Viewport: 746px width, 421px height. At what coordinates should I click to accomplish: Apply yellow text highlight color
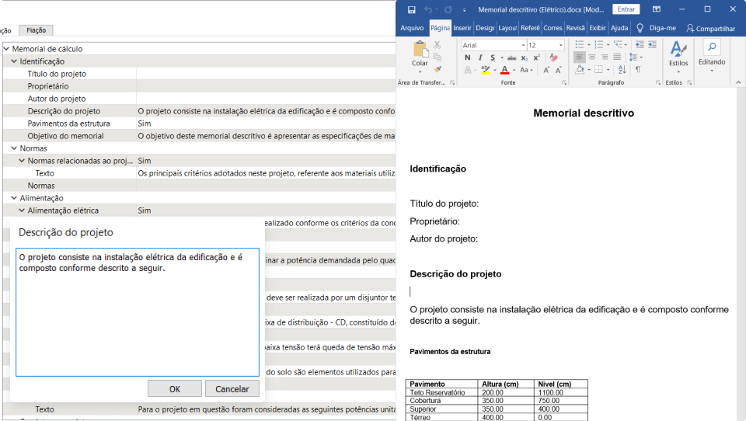pos(485,70)
